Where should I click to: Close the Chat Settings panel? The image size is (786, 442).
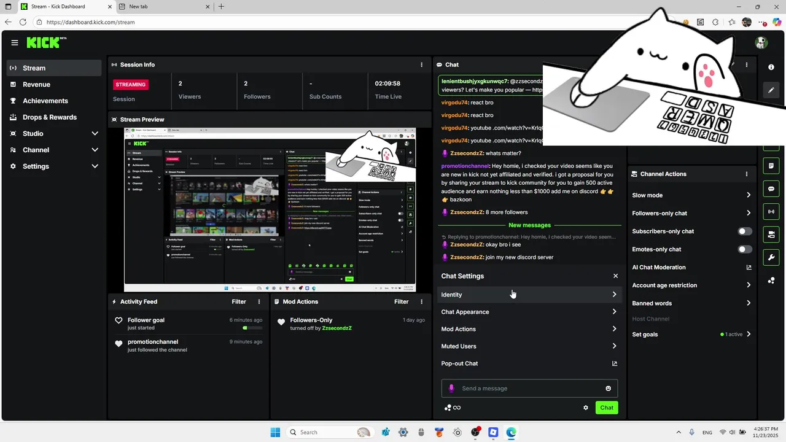[x=615, y=276]
